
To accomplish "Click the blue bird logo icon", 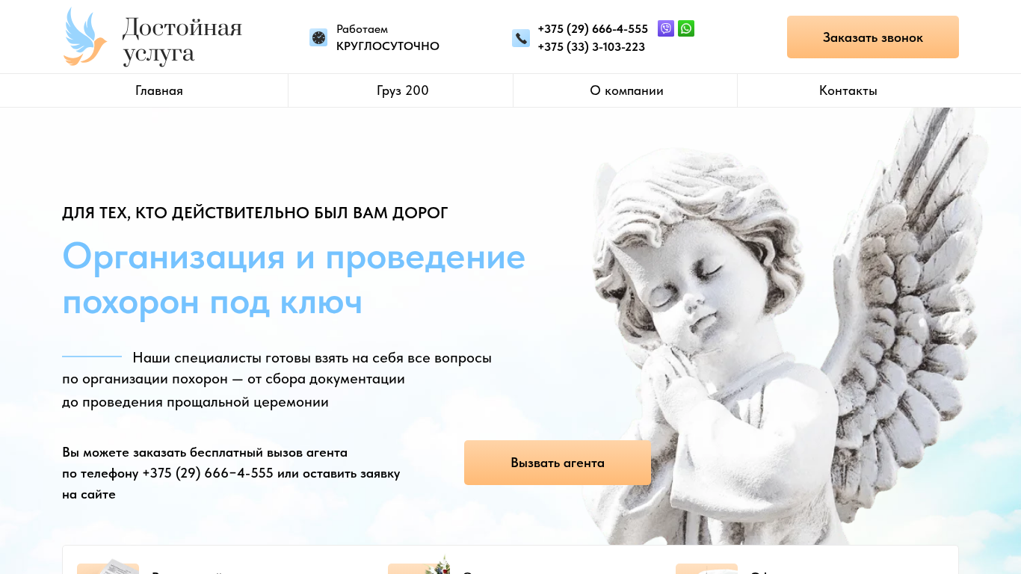I will click(x=85, y=37).
